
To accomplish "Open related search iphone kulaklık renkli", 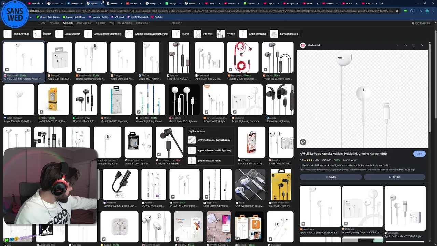I will coord(210,161).
